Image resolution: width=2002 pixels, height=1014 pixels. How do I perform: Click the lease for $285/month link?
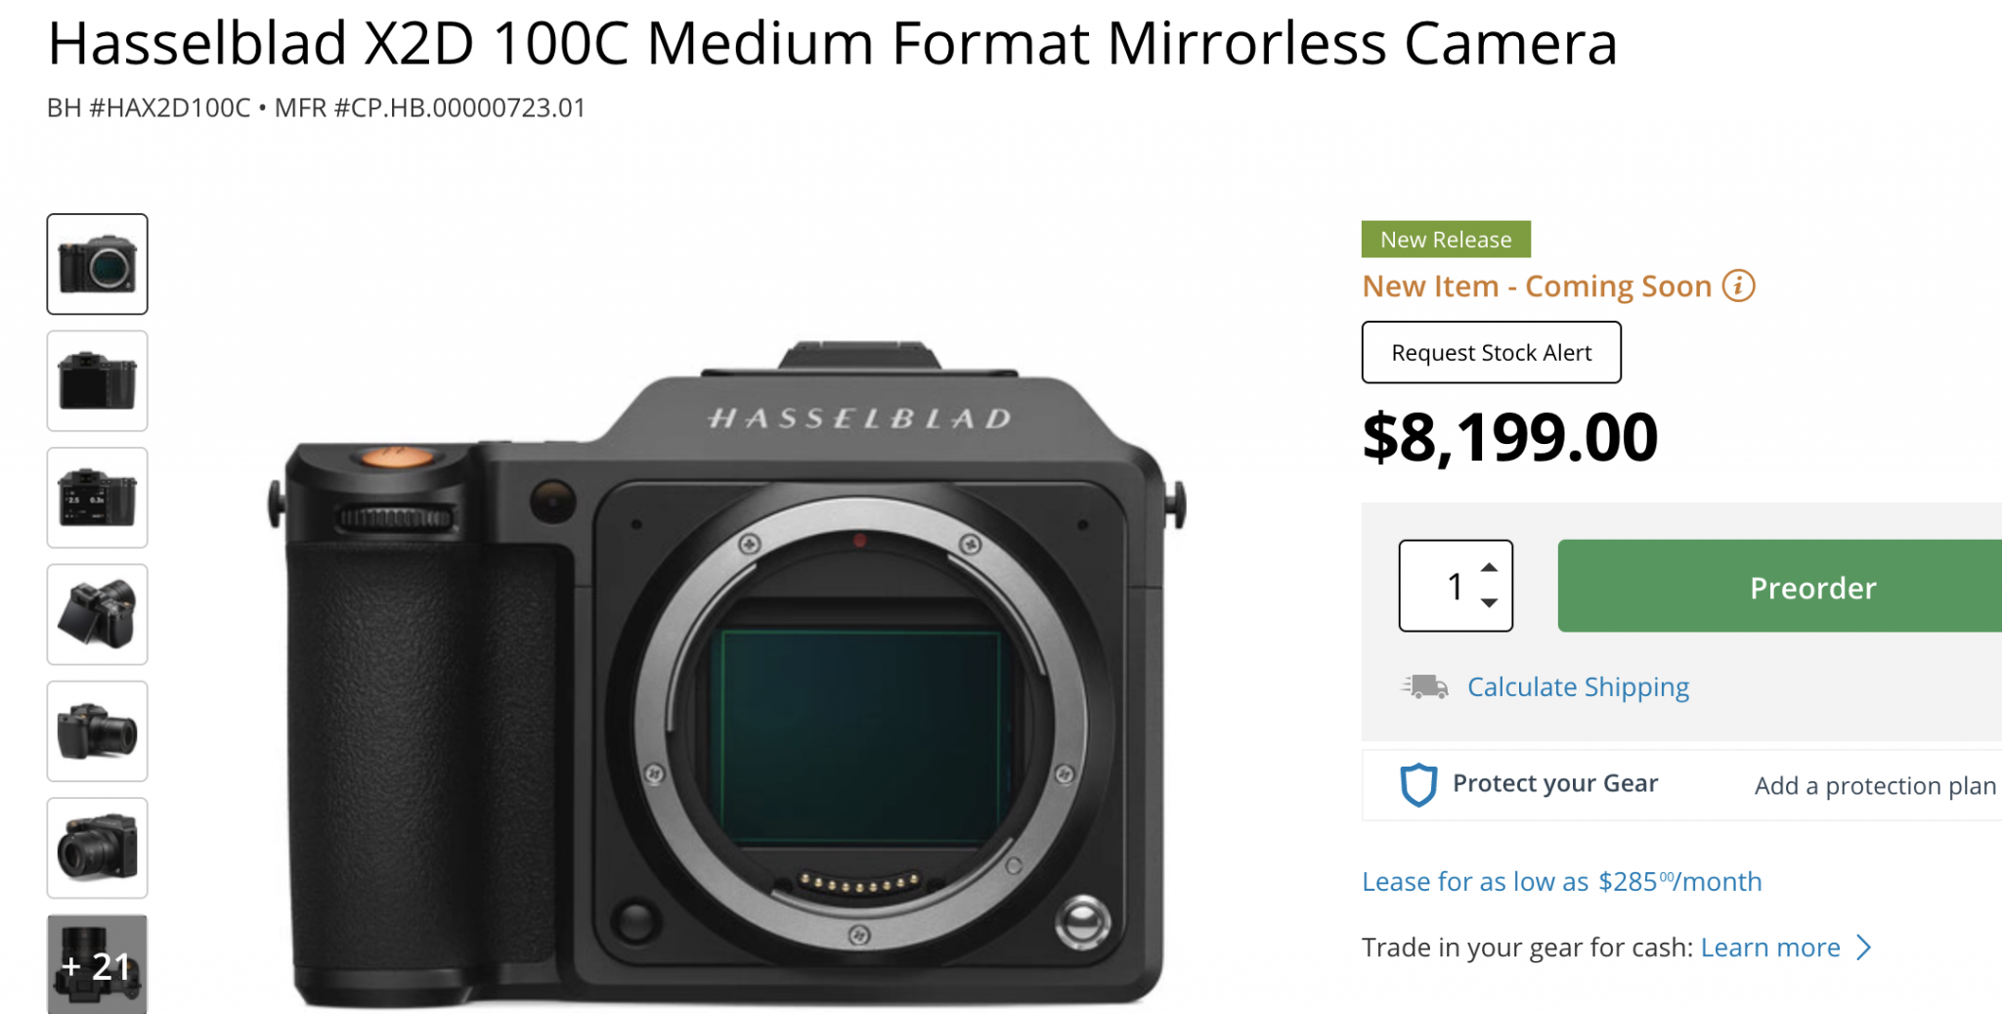pyautogui.click(x=1561, y=881)
